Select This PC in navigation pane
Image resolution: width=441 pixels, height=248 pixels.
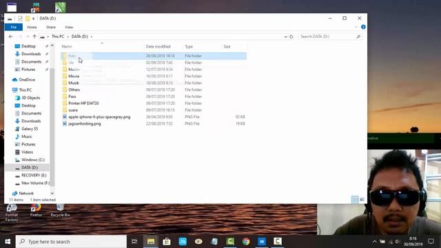coord(25,90)
